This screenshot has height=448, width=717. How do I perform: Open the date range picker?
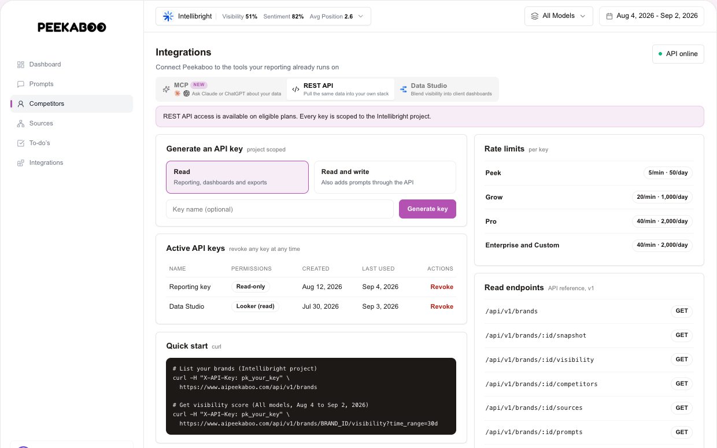tap(652, 16)
